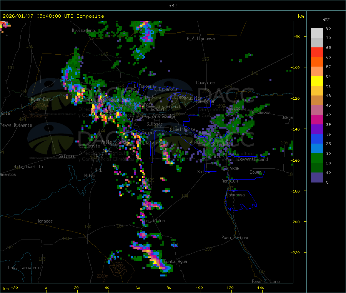Select the purple 39–36 dBZ legend swatch
This screenshot has height=293, width=346.
click(317, 129)
